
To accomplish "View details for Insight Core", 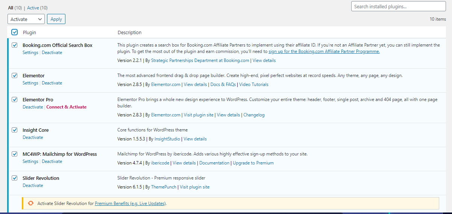I will point(195,139).
